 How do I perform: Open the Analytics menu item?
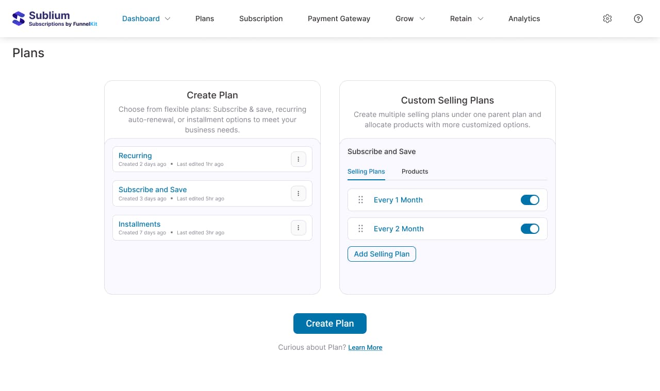point(524,19)
